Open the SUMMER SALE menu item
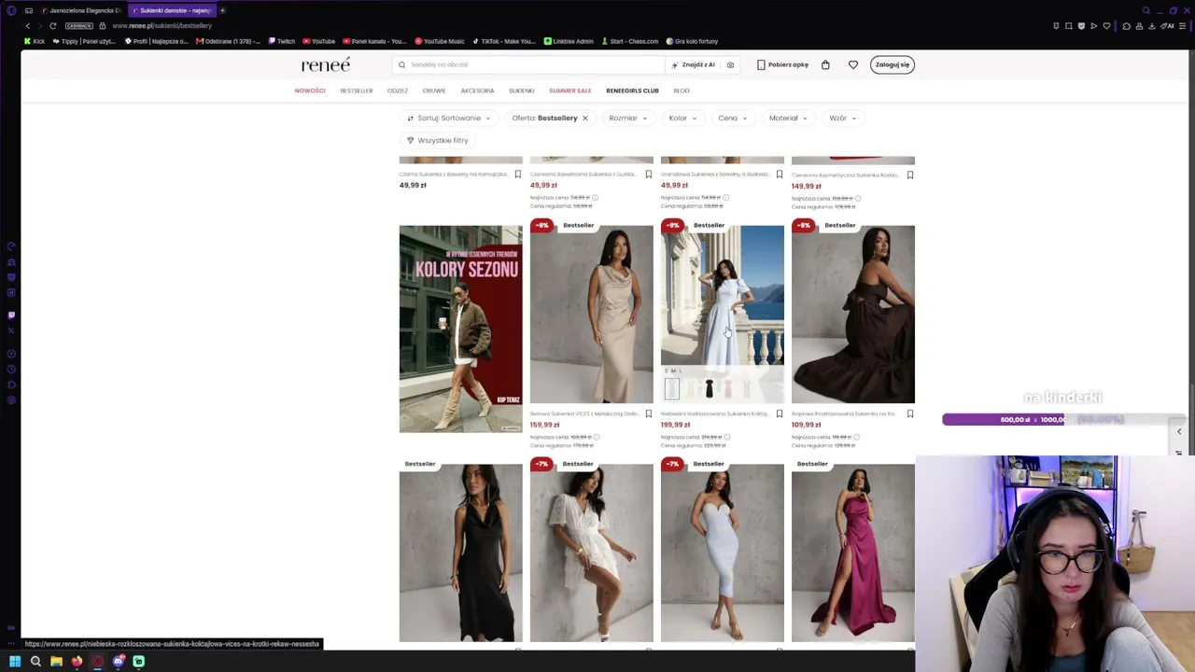Viewport: 1195px width, 672px height. 570,91
